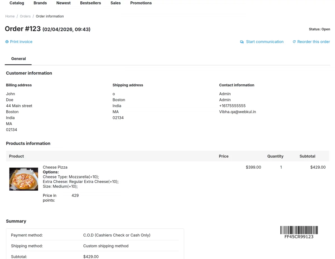This screenshot has width=335, height=259.
Task: Click the Order information breadcrumb label
Action: point(50,16)
